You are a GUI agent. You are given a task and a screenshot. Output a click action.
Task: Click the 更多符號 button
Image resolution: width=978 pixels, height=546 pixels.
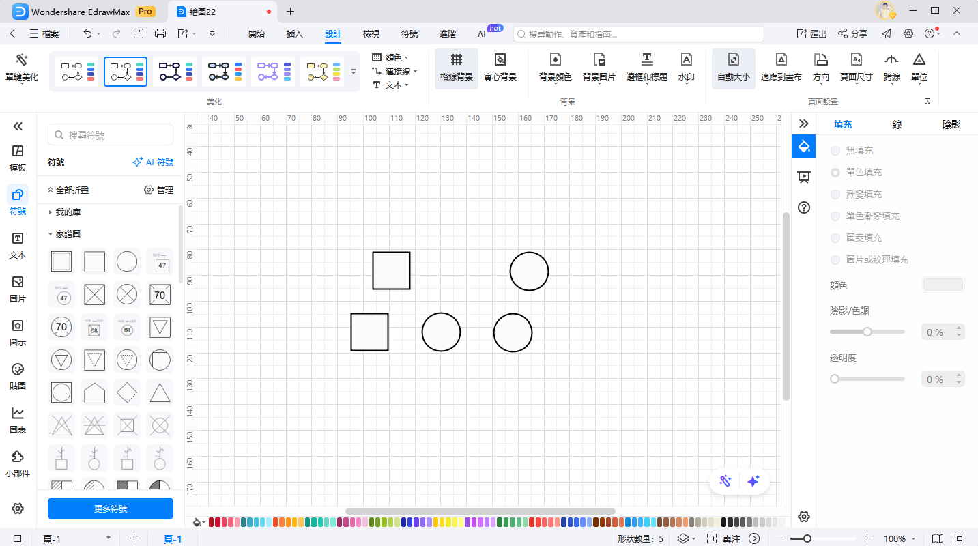[x=111, y=508]
